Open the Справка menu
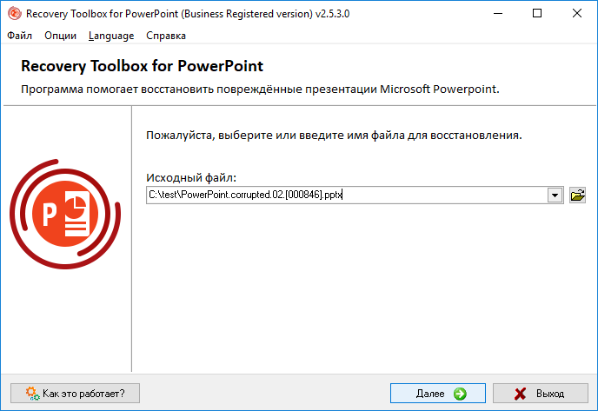The height and width of the screenshot is (411, 598). point(166,36)
